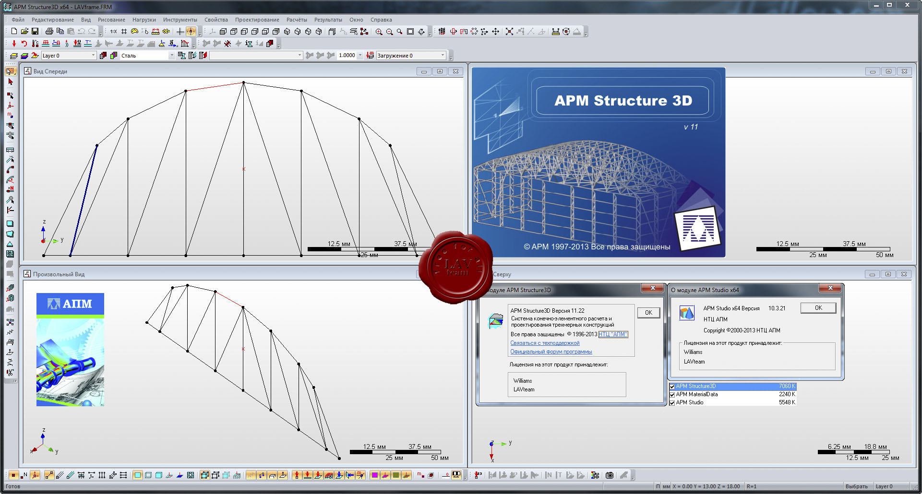922x494 pixels.
Task: Click the Layer 0 status bar entry
Action: click(884, 486)
